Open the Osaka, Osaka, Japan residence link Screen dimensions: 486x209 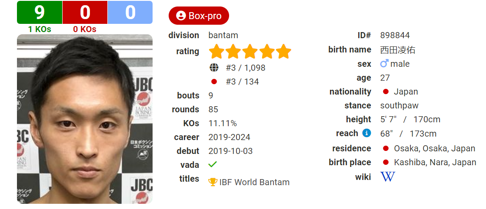pos(434,148)
